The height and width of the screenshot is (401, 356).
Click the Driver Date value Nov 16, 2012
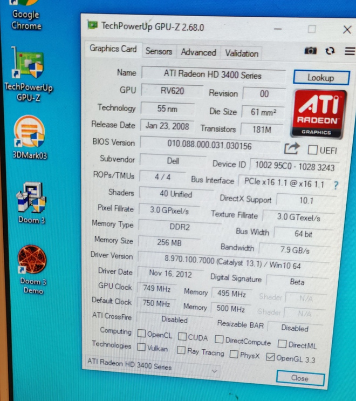[170, 274]
